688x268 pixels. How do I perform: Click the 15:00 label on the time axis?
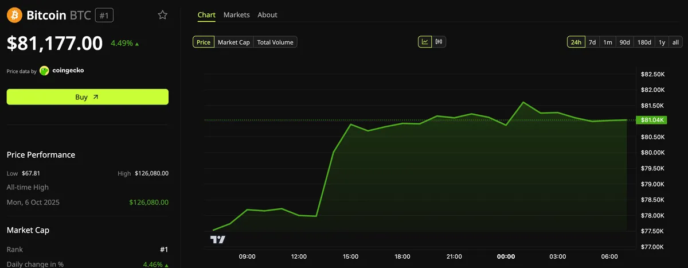click(x=351, y=257)
